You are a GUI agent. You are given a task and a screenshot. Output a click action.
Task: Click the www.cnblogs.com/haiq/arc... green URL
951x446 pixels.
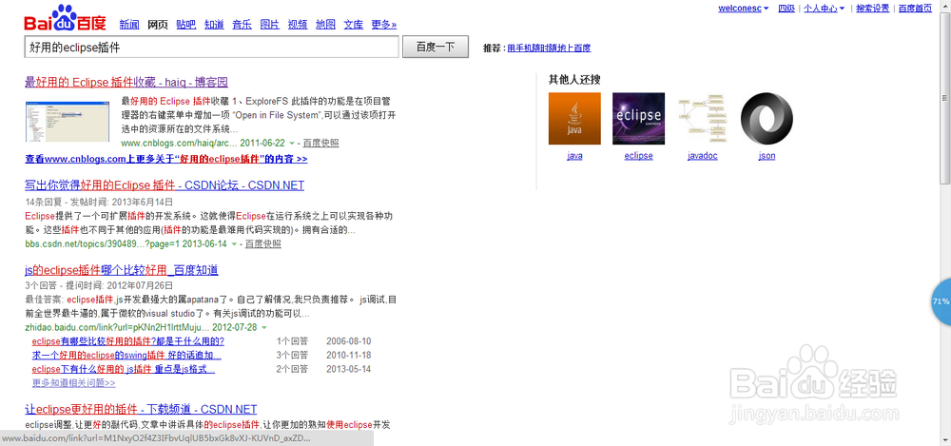coord(179,144)
